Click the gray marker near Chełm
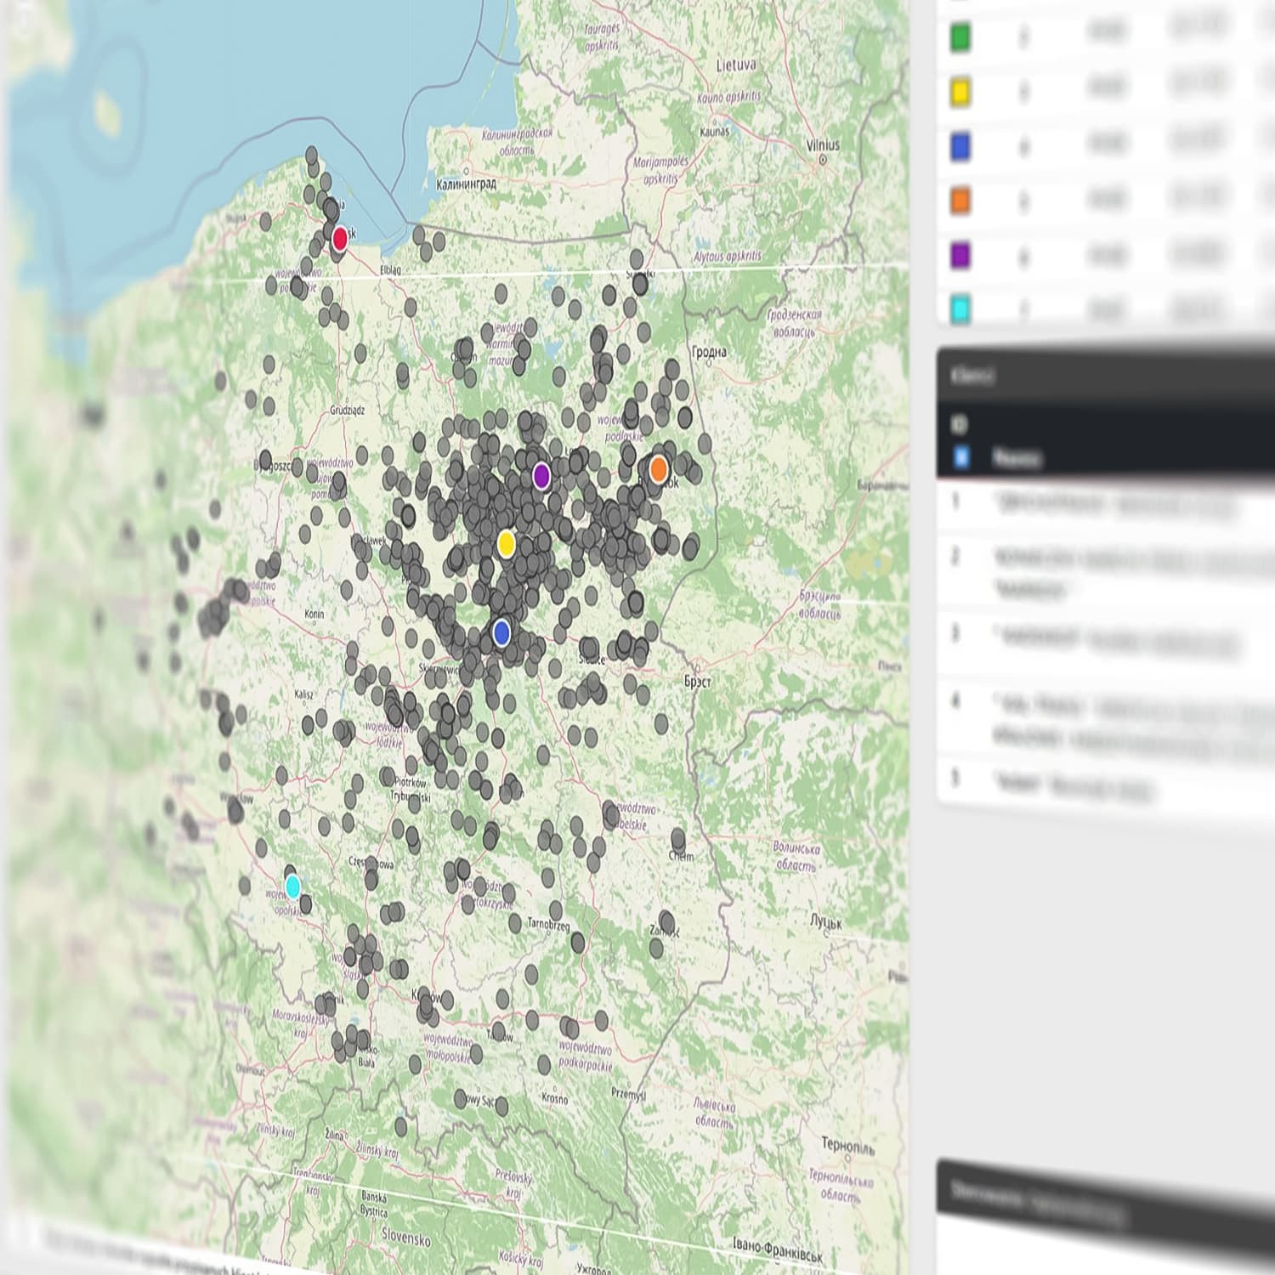The width and height of the screenshot is (1275, 1275). point(678,840)
